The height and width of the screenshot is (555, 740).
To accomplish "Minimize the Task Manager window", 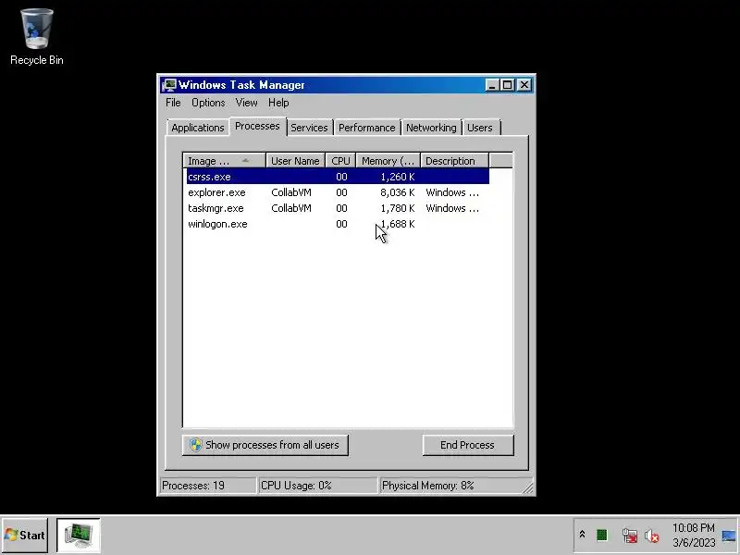I will 492,85.
